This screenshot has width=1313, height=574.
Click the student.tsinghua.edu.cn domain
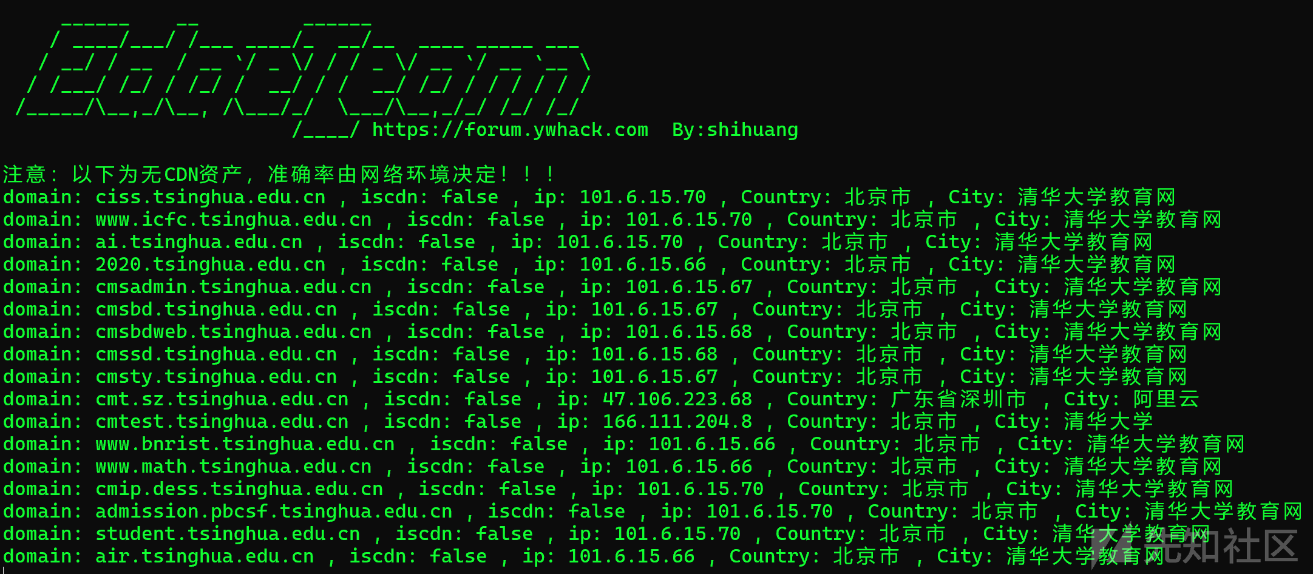click(x=228, y=534)
